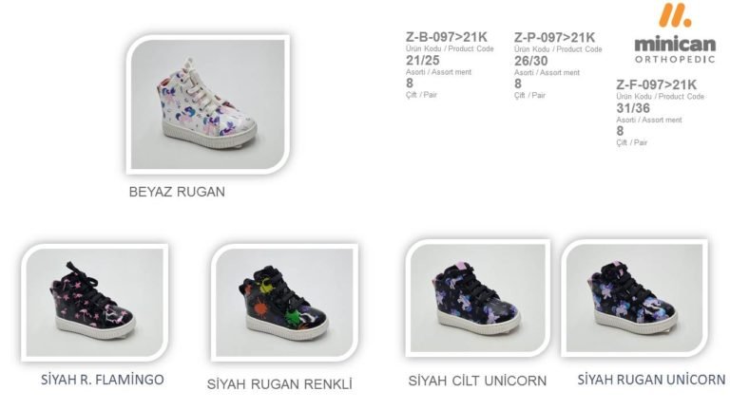Screen dimensions: 730x410
Task: Select the Siyah R. Flamingo shoe photo
Action: click(95, 302)
